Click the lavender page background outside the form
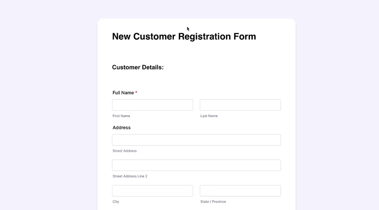 click(47, 108)
